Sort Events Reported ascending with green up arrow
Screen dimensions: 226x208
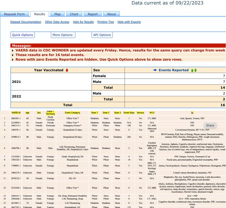192,70
